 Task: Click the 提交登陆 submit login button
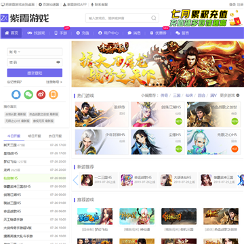(x=35, y=73)
